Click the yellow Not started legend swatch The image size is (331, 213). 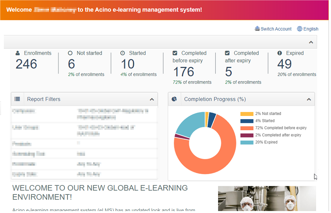[x=247, y=114]
